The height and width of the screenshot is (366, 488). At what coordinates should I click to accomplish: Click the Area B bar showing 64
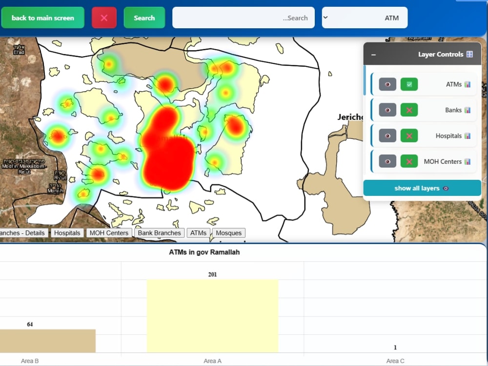point(48,341)
